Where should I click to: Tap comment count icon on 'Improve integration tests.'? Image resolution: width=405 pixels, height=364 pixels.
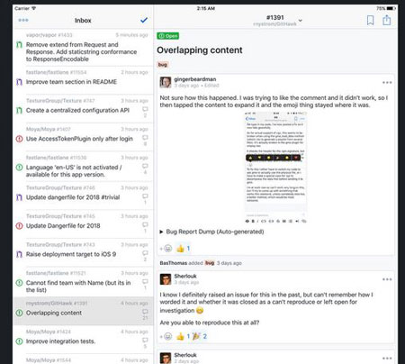(145, 340)
